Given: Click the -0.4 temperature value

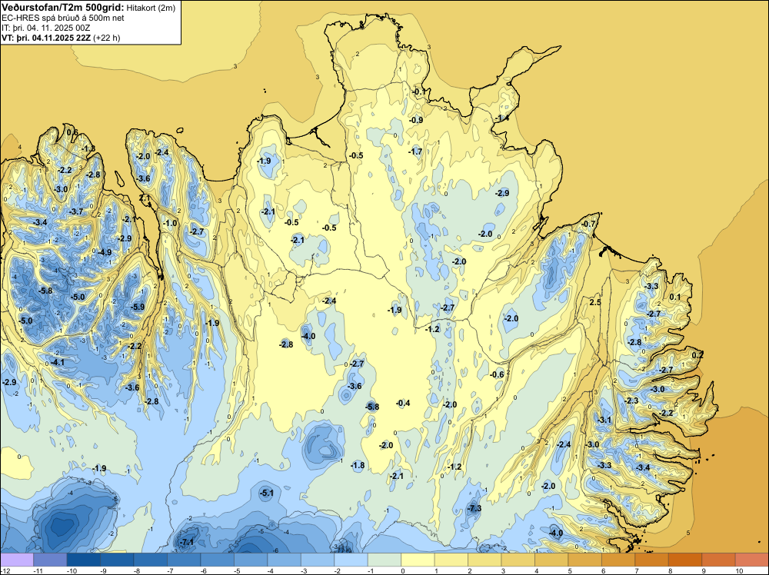Looking at the screenshot, I should [403, 403].
